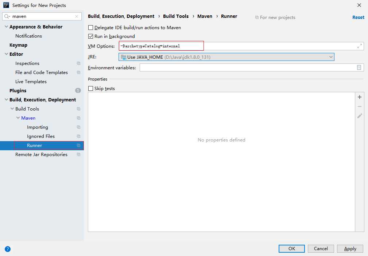368x256 pixels.
Task: Open Plugins settings
Action: tap(18, 90)
